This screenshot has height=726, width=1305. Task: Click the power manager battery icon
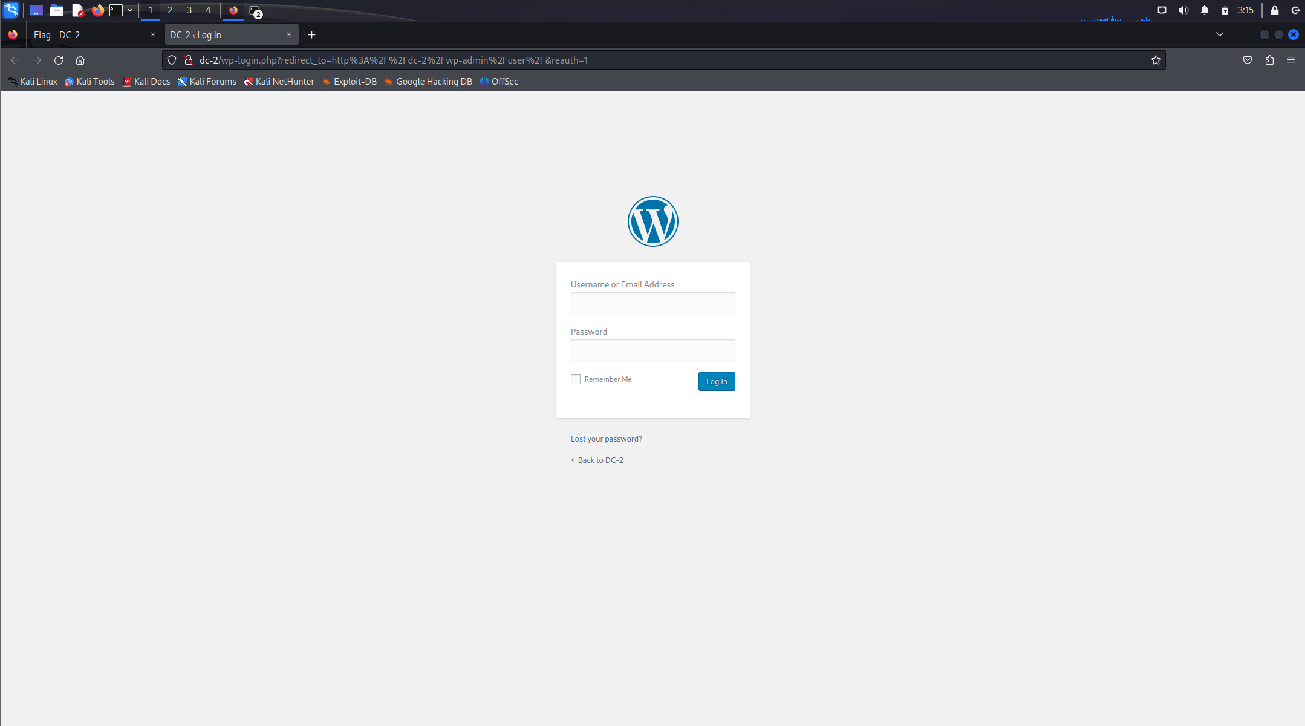tap(1225, 10)
